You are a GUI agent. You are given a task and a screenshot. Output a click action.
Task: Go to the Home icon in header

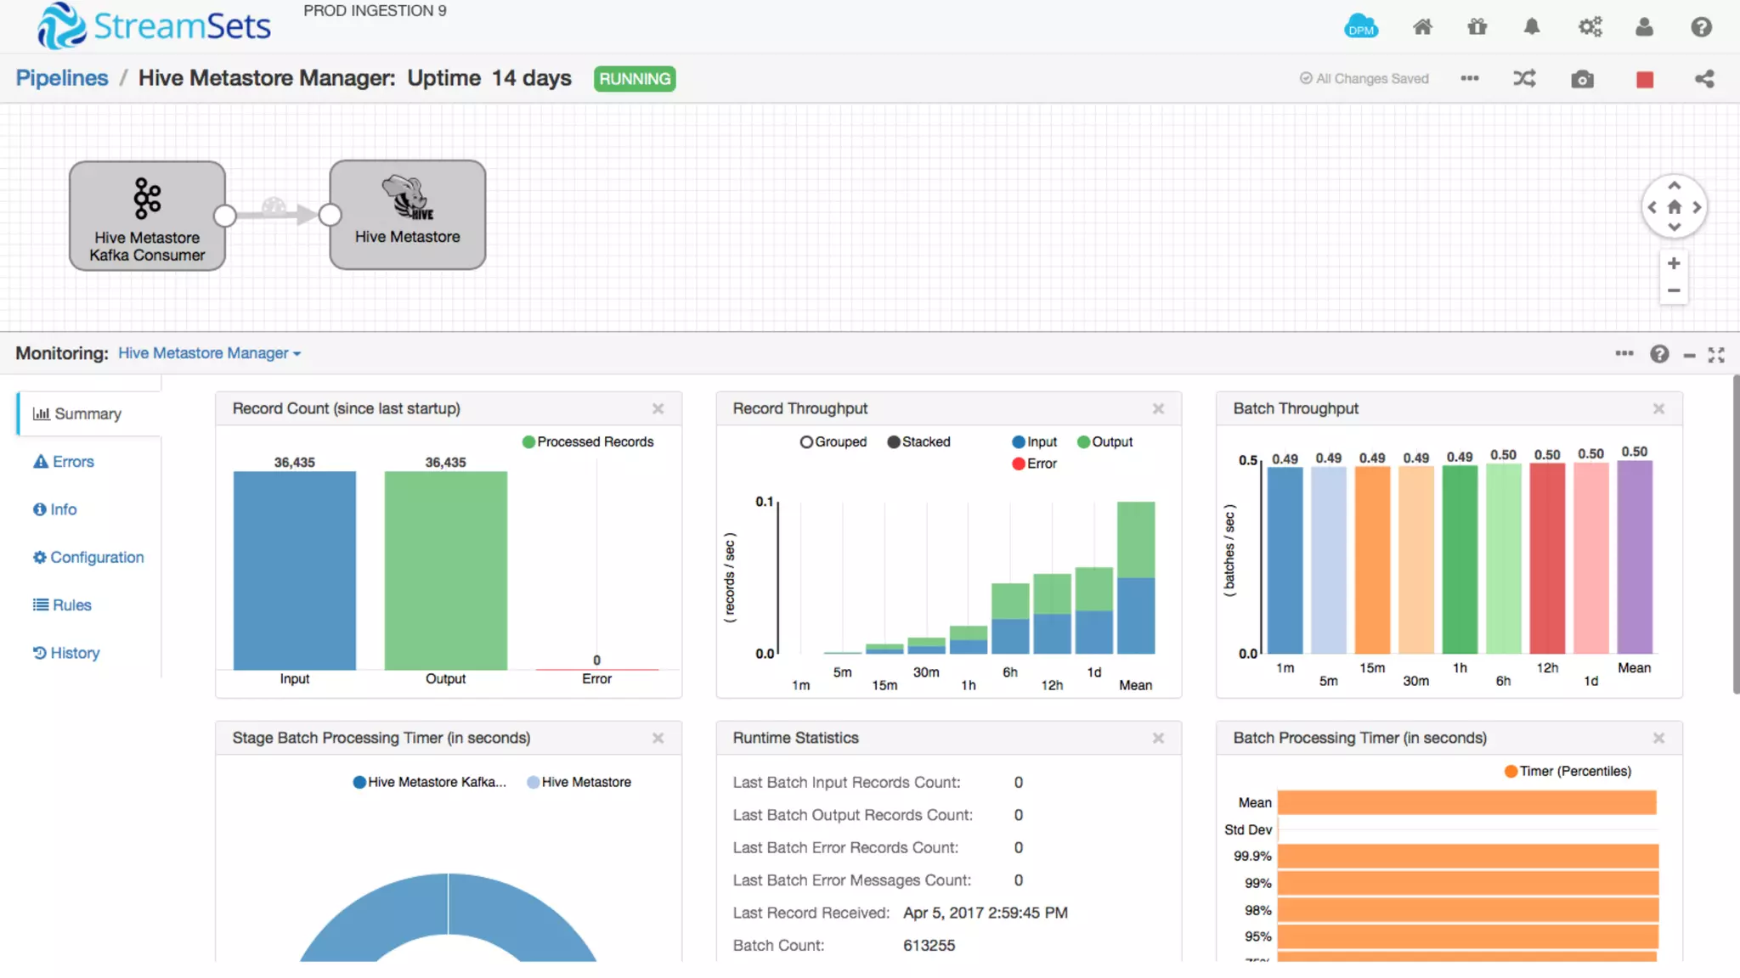click(1422, 27)
